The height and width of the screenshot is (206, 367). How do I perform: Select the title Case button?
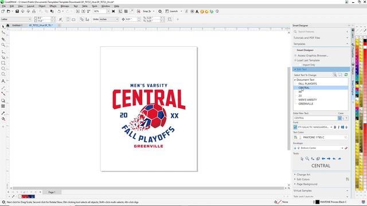click(x=346, y=118)
